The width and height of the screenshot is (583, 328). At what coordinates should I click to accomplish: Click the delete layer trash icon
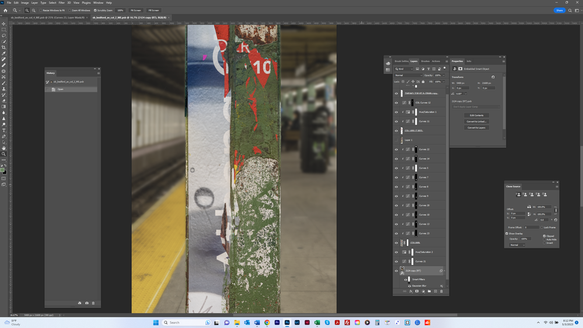click(x=441, y=291)
